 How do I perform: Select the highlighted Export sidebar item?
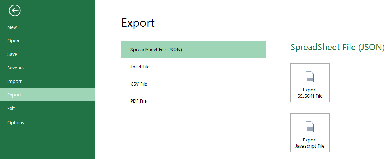click(x=47, y=95)
